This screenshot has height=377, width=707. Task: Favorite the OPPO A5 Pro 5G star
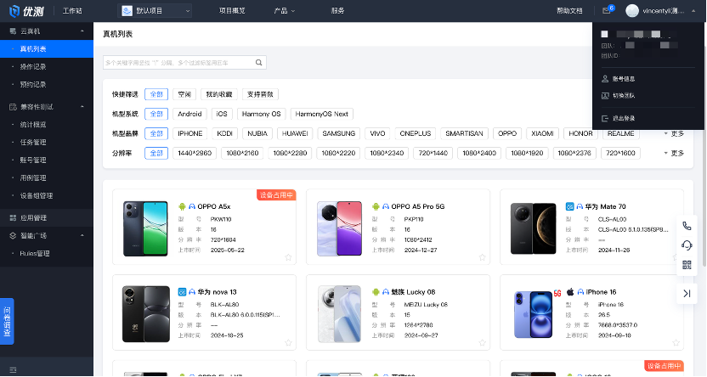(482, 257)
